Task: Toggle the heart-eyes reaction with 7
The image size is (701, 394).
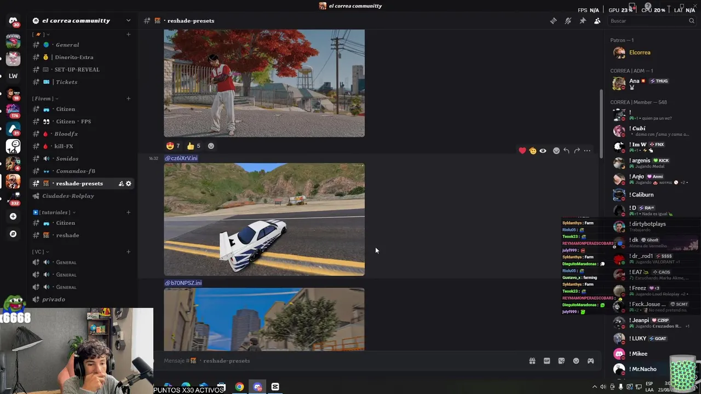Action: click(173, 146)
